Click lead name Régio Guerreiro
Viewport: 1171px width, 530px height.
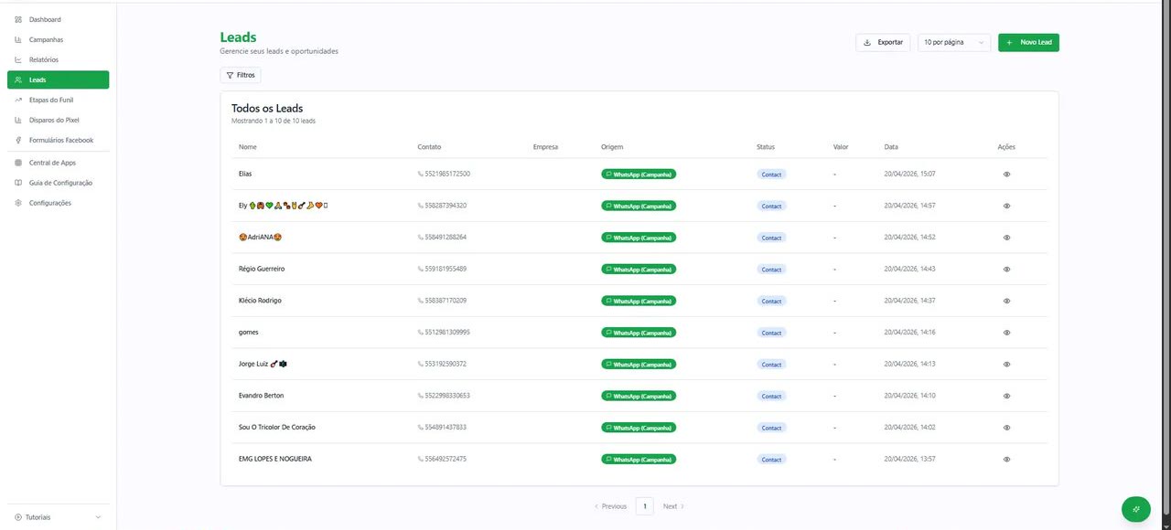click(x=262, y=269)
